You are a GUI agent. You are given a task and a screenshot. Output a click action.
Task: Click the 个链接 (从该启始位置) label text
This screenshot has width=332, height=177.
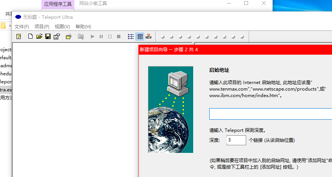[x=272, y=140]
